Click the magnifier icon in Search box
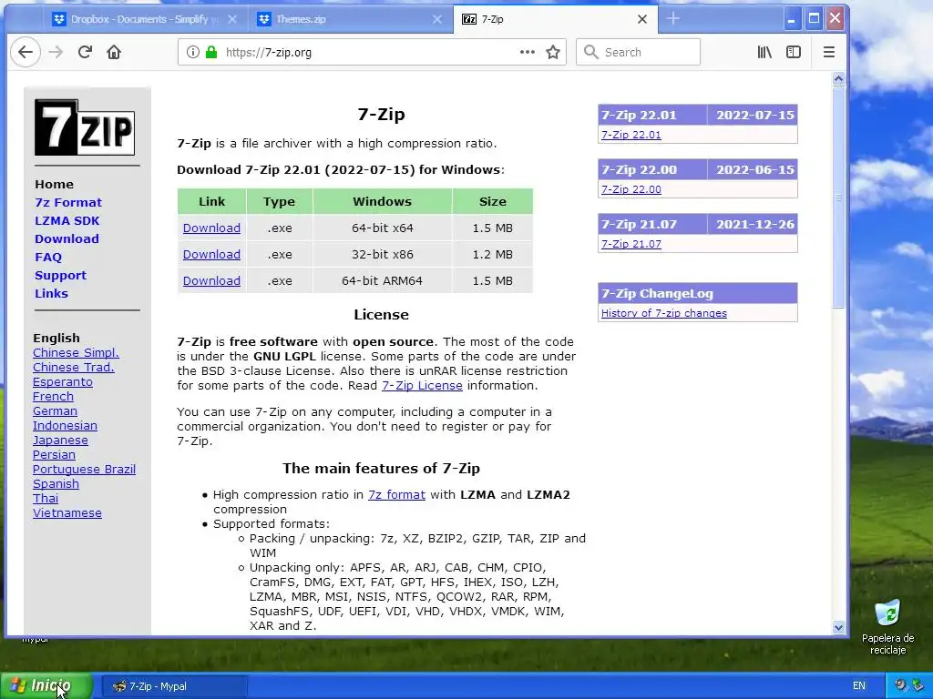The width and height of the screenshot is (933, 699). tap(590, 52)
